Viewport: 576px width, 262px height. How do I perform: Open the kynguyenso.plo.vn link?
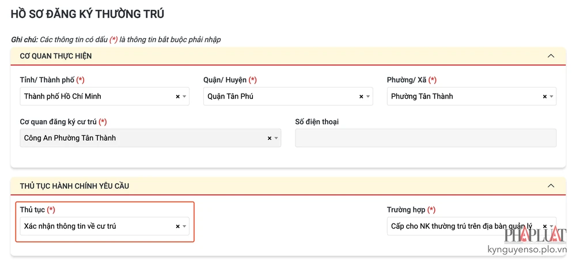coord(527,250)
